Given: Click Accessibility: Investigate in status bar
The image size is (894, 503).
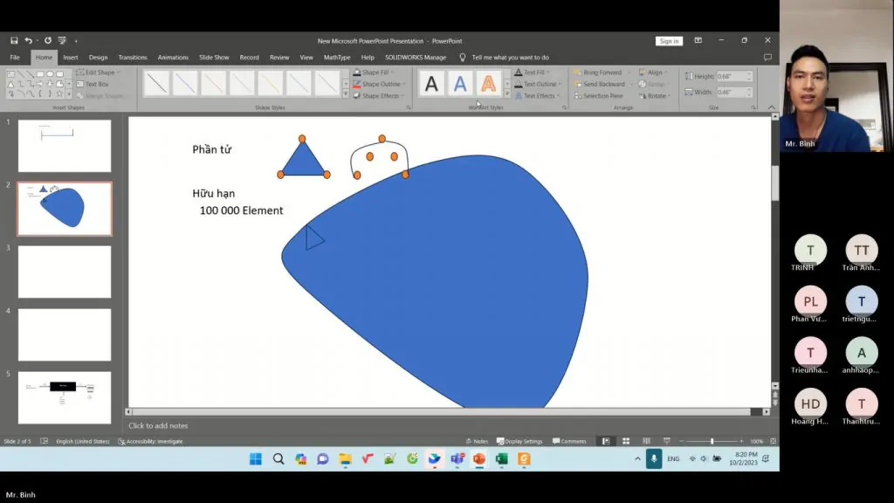Looking at the screenshot, I should pyautogui.click(x=150, y=441).
